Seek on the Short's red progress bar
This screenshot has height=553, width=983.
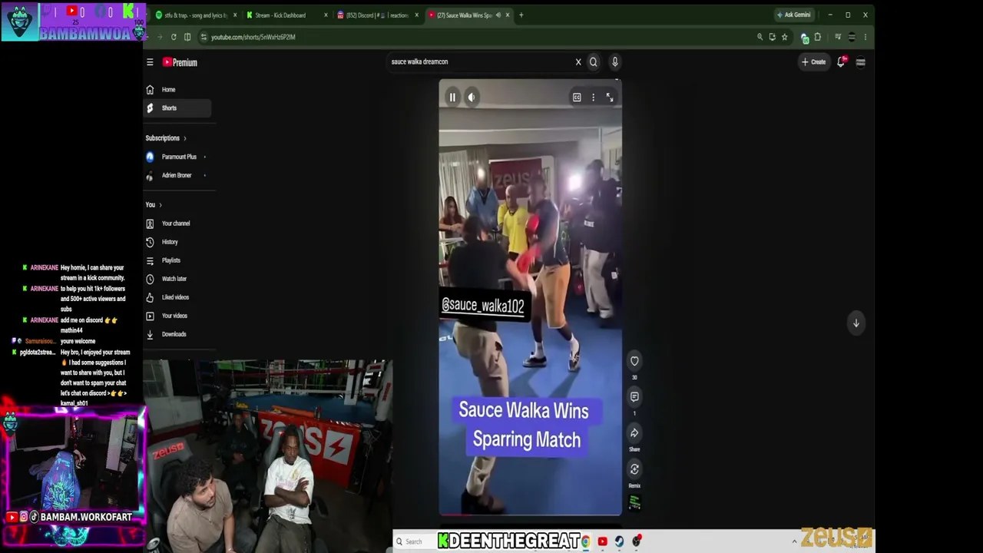530,515
